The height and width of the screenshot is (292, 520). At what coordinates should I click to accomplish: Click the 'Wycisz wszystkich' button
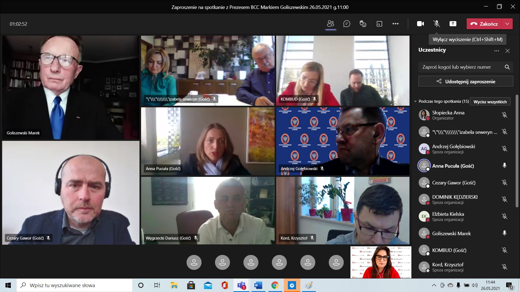tap(490, 102)
